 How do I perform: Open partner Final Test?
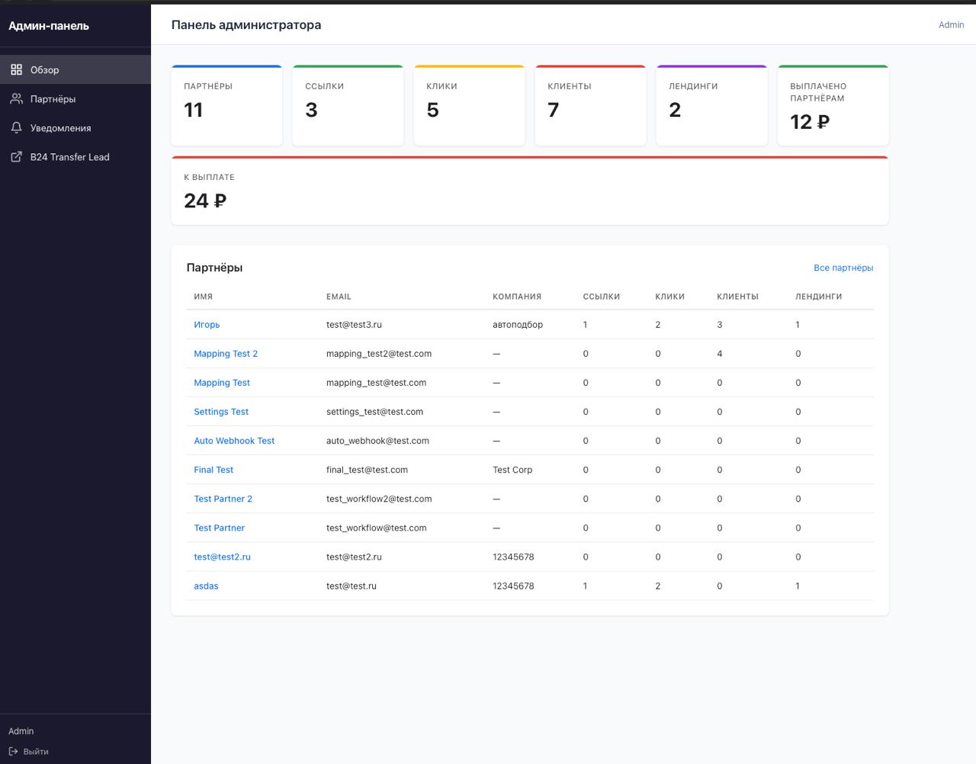(x=213, y=470)
